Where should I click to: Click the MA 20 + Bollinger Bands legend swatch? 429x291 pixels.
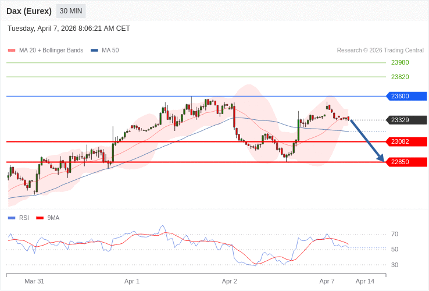pos(12,51)
